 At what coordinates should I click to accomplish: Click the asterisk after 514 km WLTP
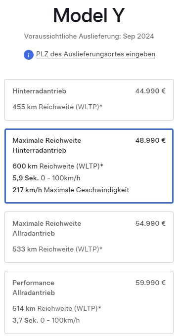[99, 308]
